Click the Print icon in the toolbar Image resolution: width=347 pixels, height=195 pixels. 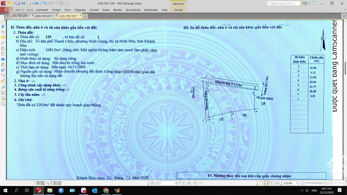[x=23, y=3]
